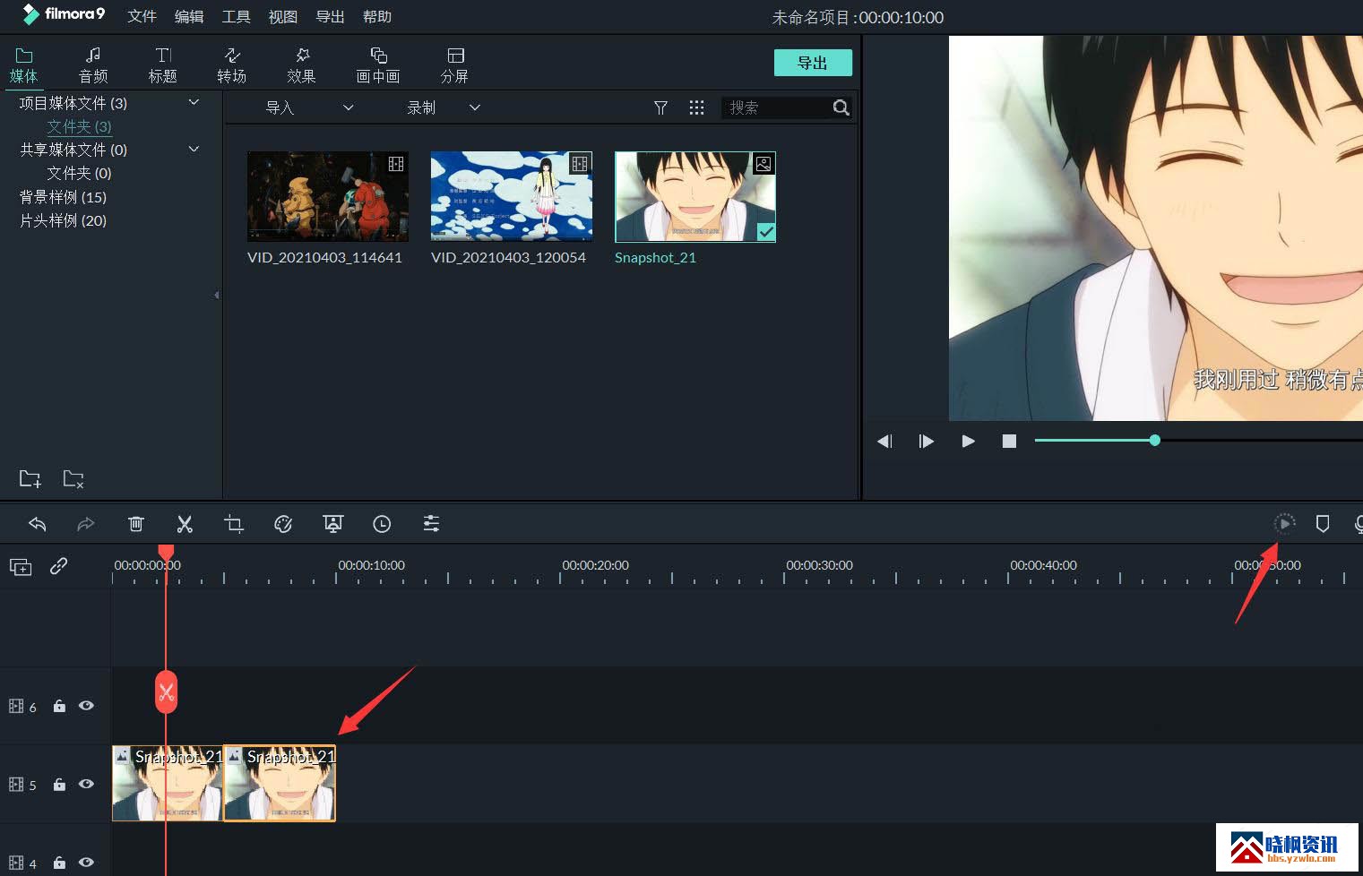Open the filter funnel icon
This screenshot has height=876, width=1363.
[x=660, y=107]
